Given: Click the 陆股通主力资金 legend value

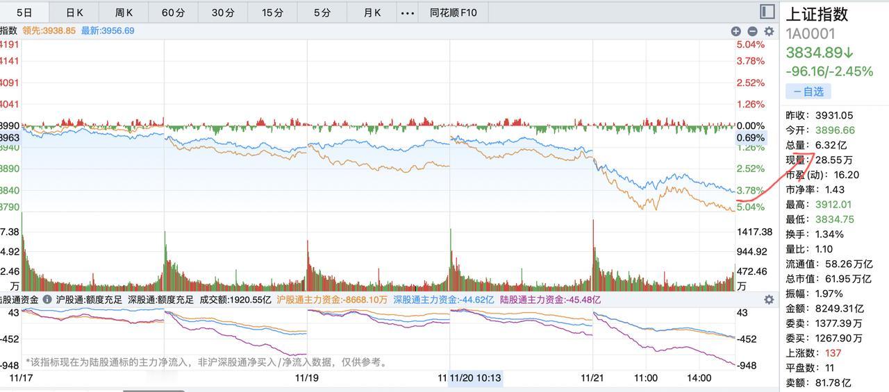Looking at the screenshot, I should (550, 300).
